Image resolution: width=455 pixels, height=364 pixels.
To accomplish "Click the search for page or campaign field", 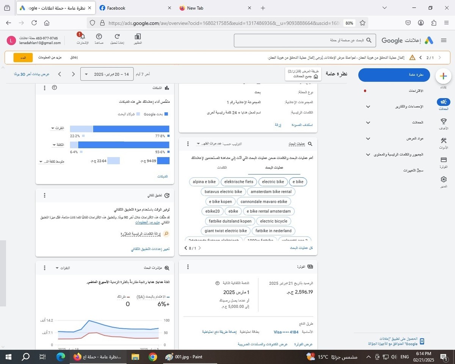I will point(303,40).
